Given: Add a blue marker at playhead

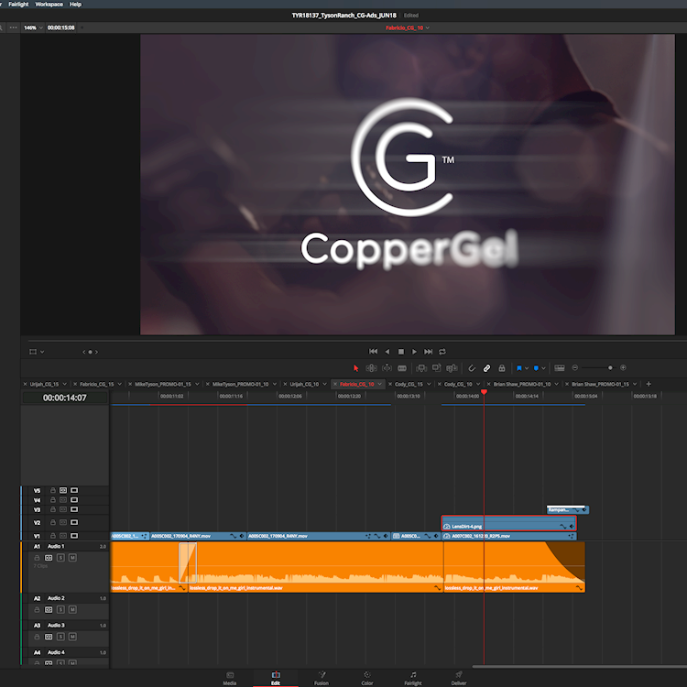Looking at the screenshot, I should point(536,368).
